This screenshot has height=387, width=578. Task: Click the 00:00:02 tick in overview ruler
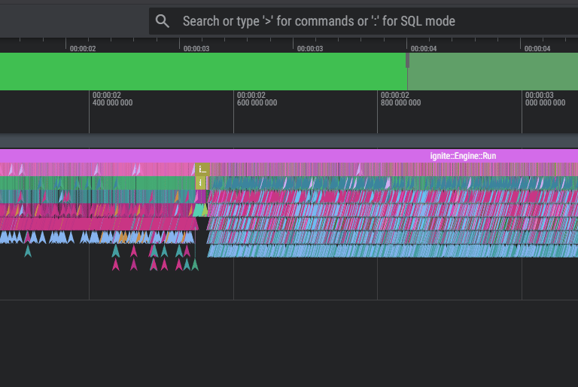(x=83, y=49)
